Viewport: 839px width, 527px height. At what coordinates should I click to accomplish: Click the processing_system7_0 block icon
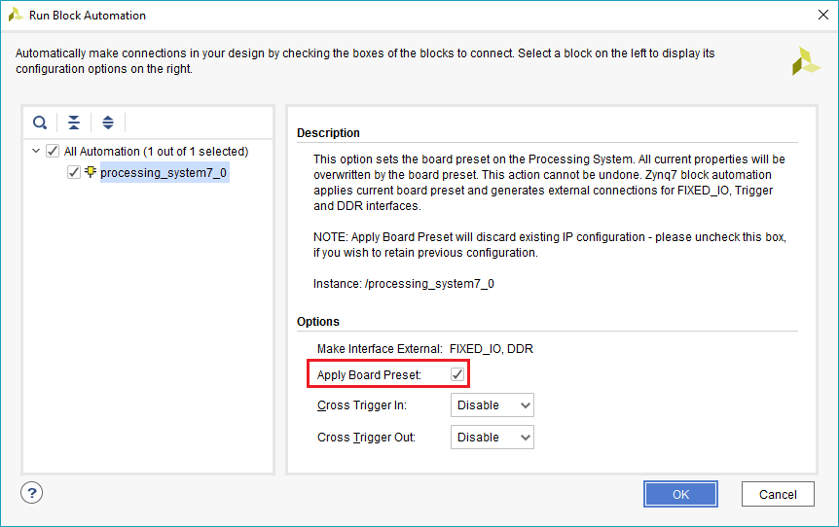(91, 172)
